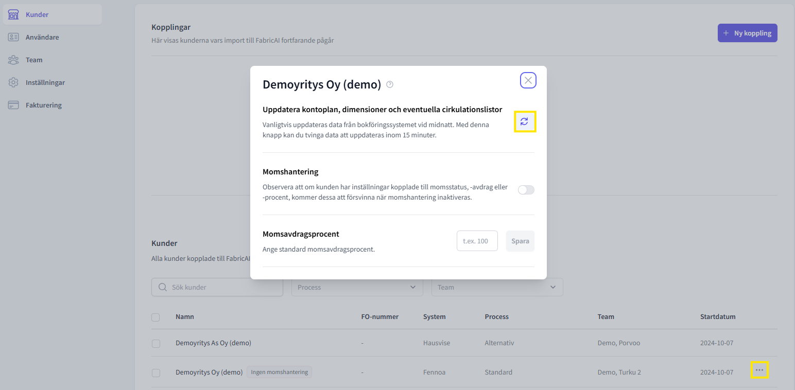This screenshot has height=390, width=795.
Task: Open the Användare menu item
Action: [42, 37]
